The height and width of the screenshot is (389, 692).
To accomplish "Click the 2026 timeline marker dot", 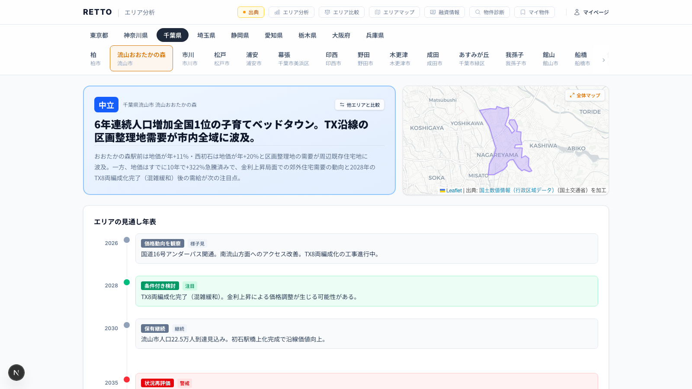I will (127, 240).
